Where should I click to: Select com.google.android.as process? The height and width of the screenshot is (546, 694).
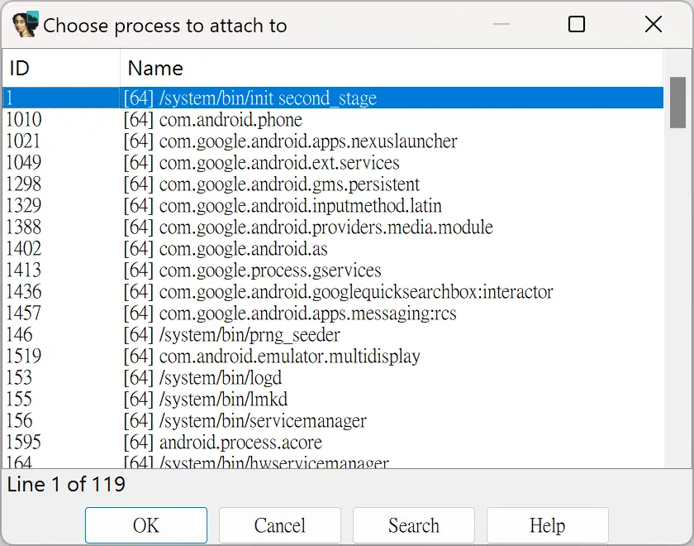(333, 248)
